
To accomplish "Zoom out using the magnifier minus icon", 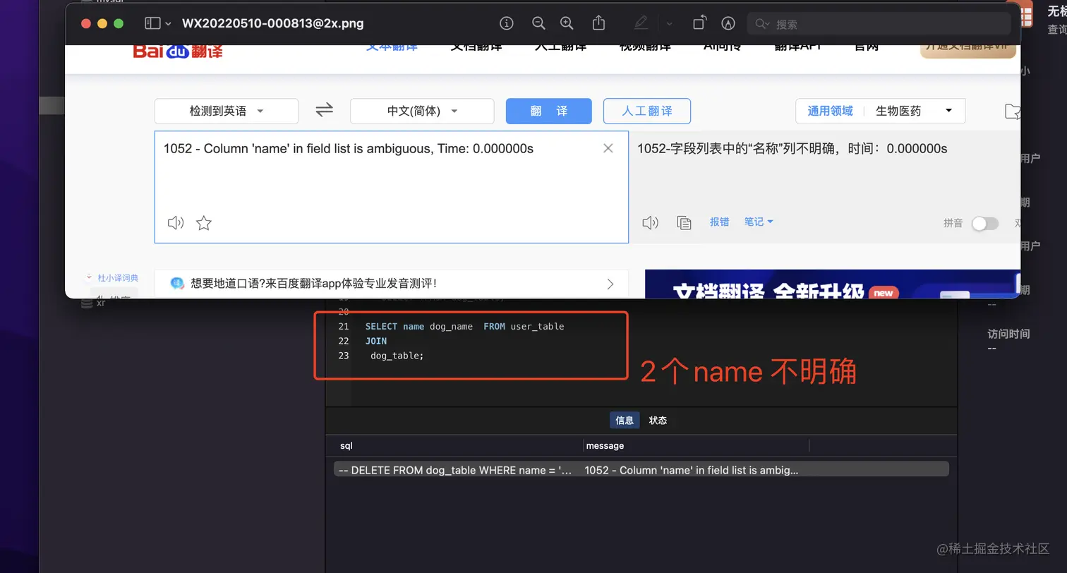I will (538, 23).
